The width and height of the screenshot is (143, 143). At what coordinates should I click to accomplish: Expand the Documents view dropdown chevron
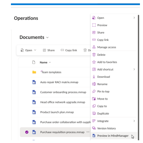pos(47,38)
